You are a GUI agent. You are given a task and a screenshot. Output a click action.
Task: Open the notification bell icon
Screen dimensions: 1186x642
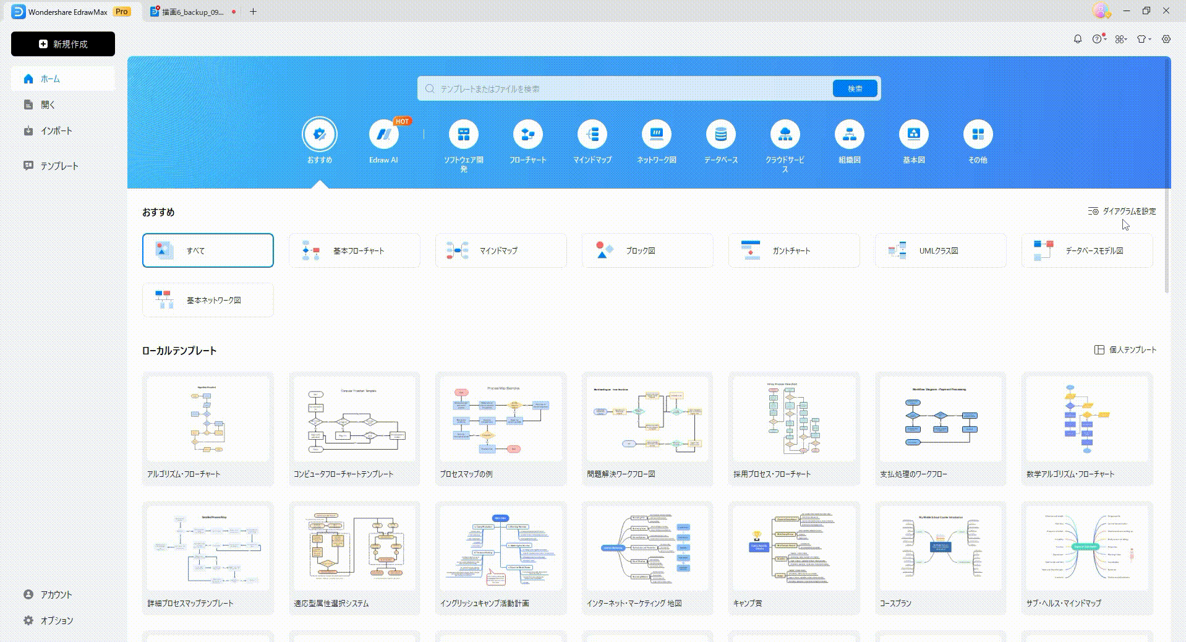1078,39
